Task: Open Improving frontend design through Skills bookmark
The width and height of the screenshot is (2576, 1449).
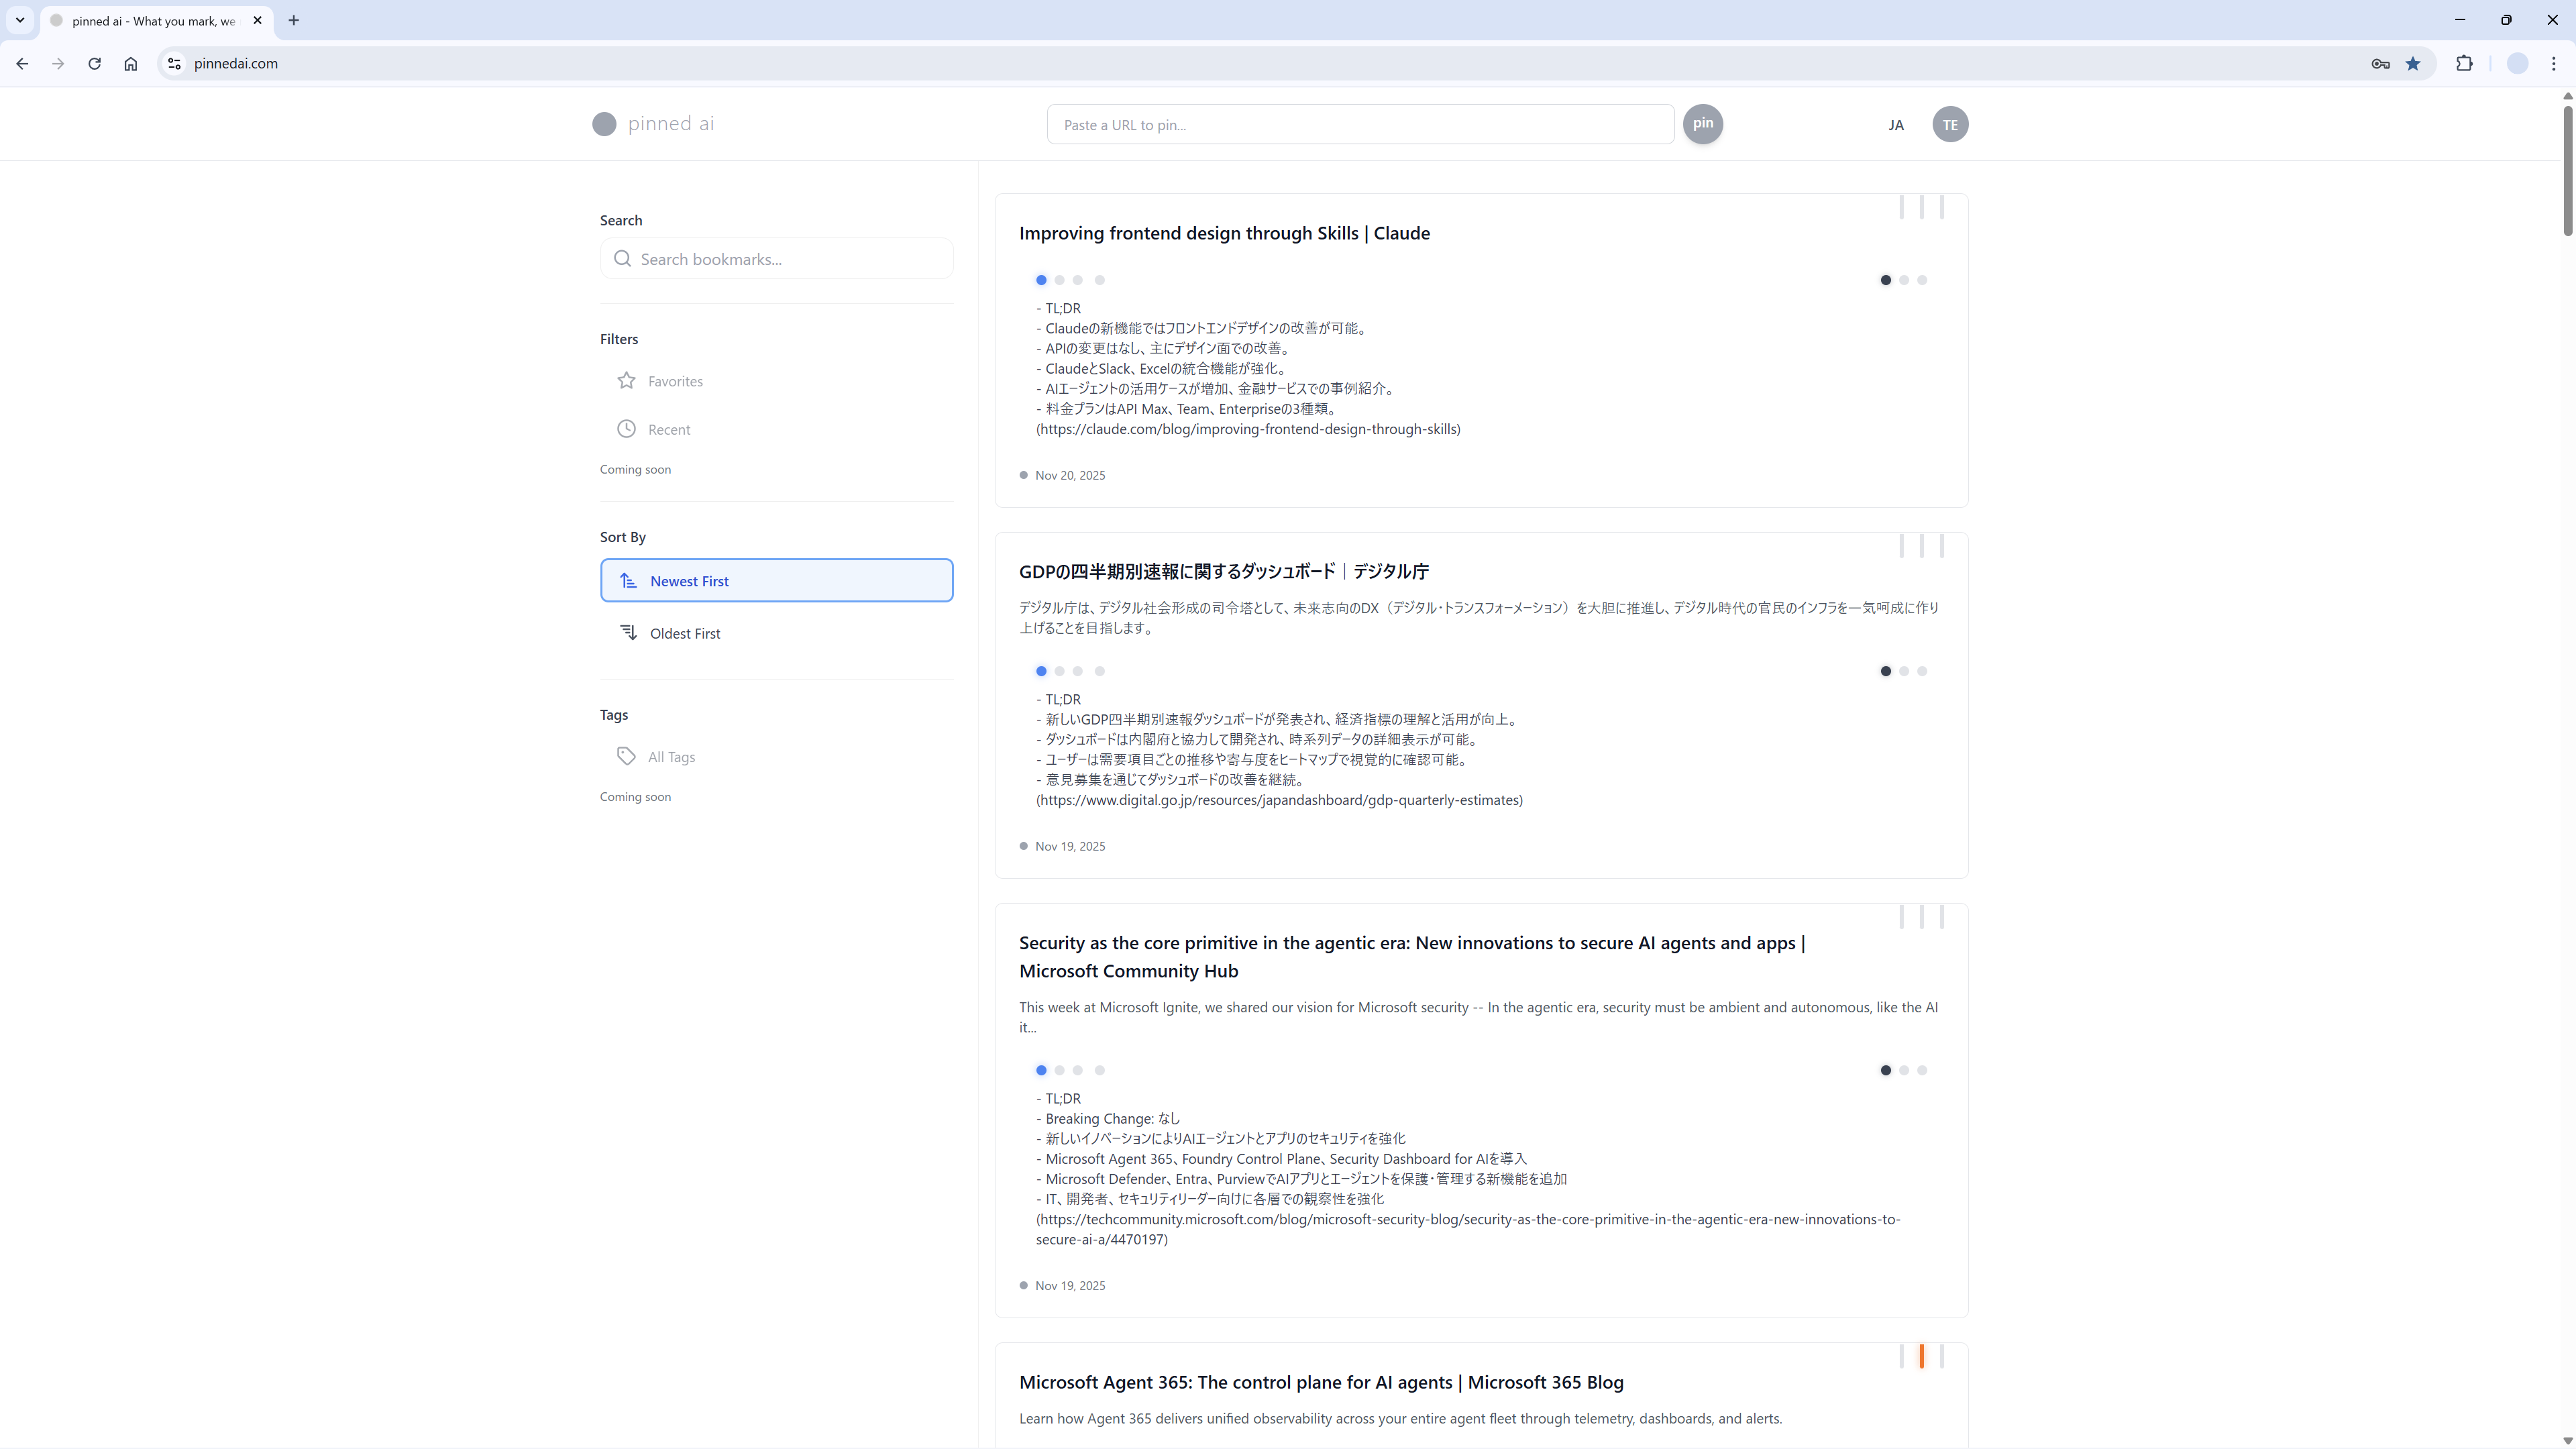Action: click(x=1224, y=233)
